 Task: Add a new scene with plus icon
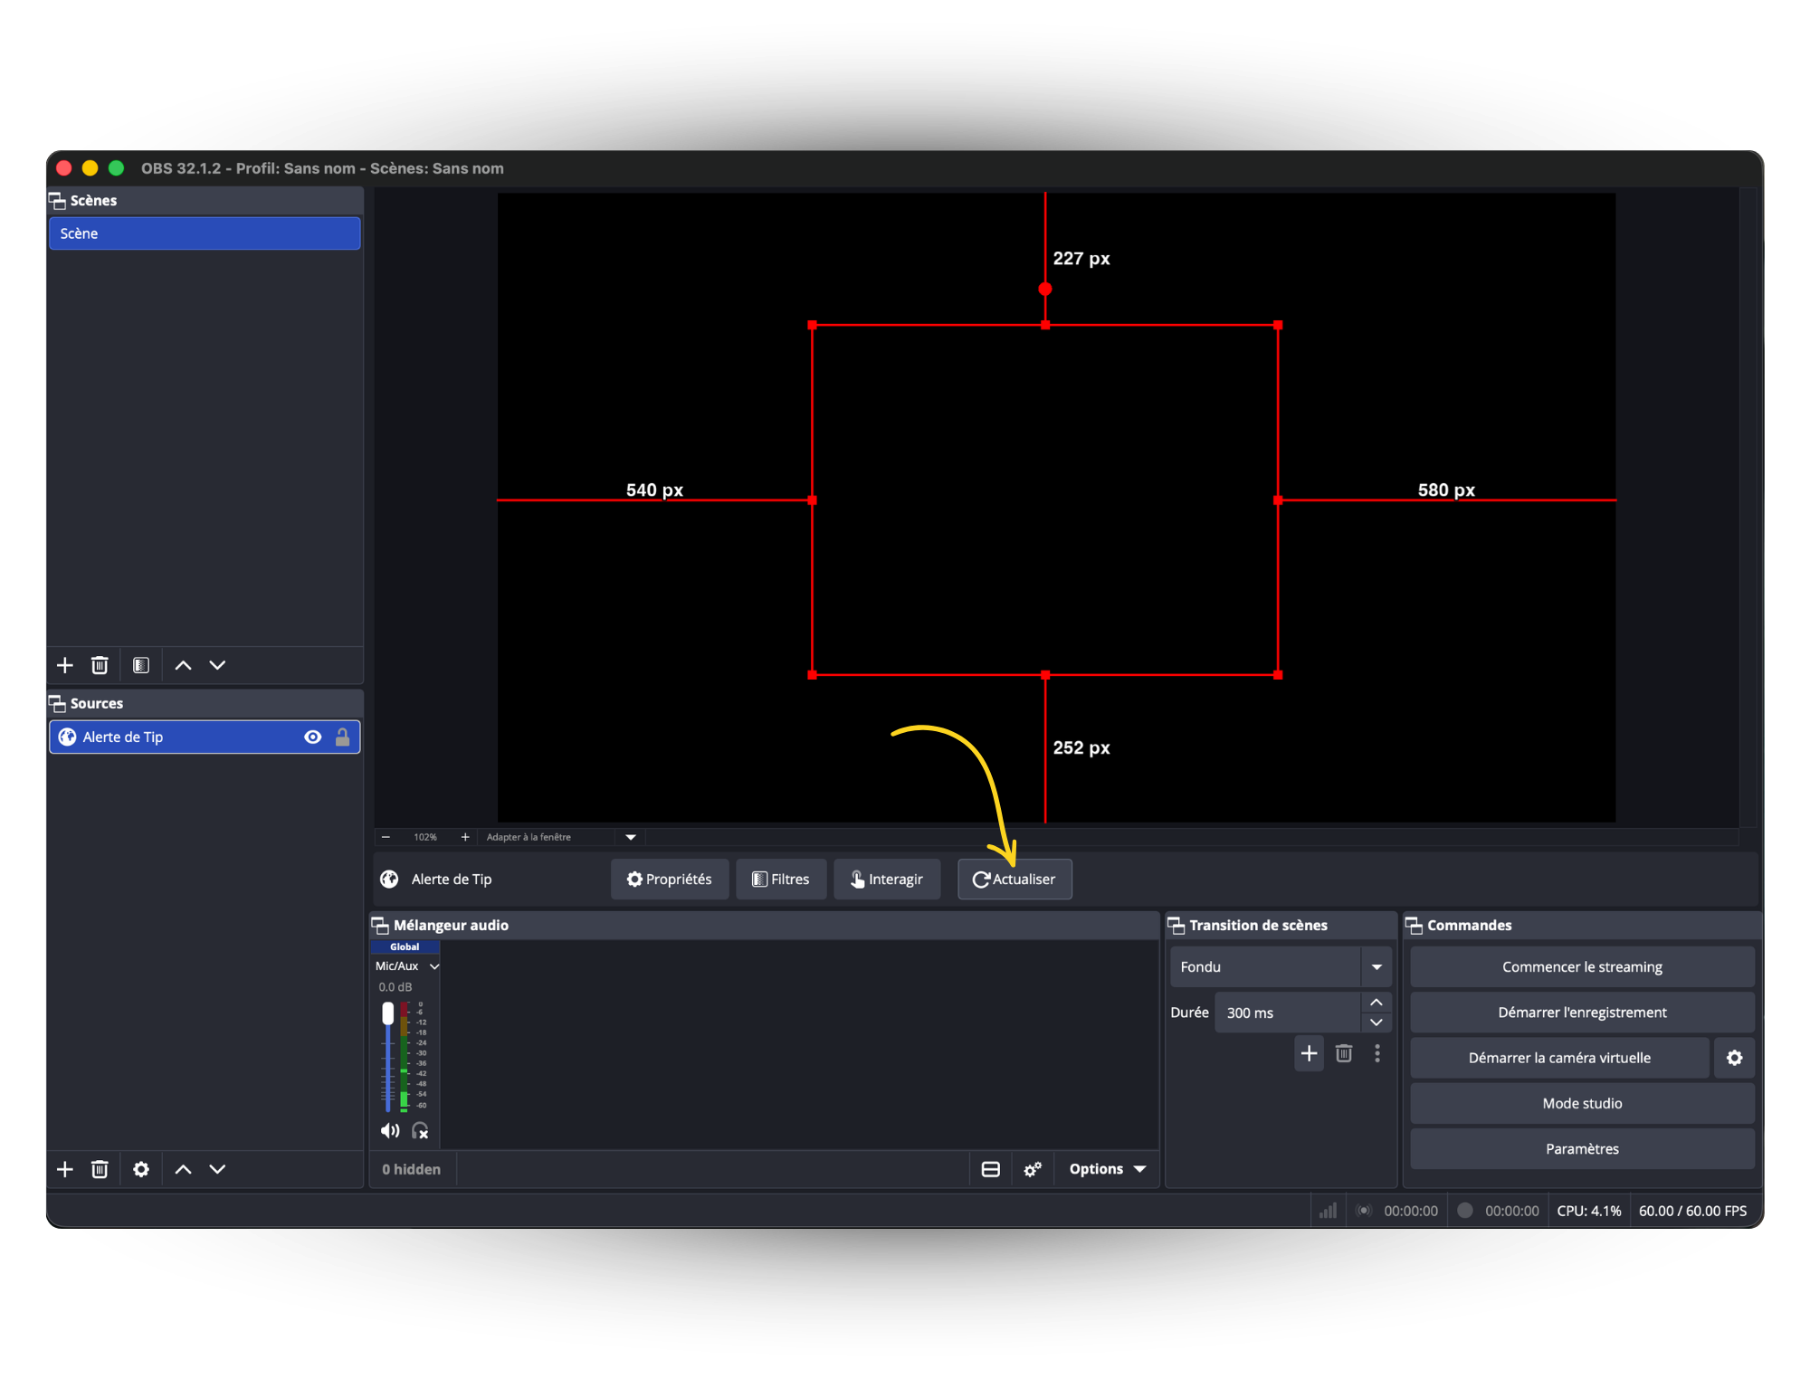click(65, 665)
